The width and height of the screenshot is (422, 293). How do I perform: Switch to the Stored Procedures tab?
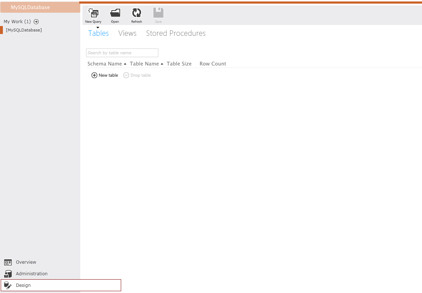tap(176, 33)
